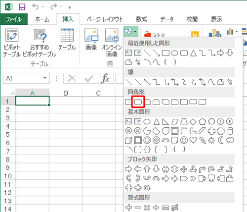This screenshot has width=247, height=212.
Task: Switch to the ホーム tab
Action: [42, 19]
